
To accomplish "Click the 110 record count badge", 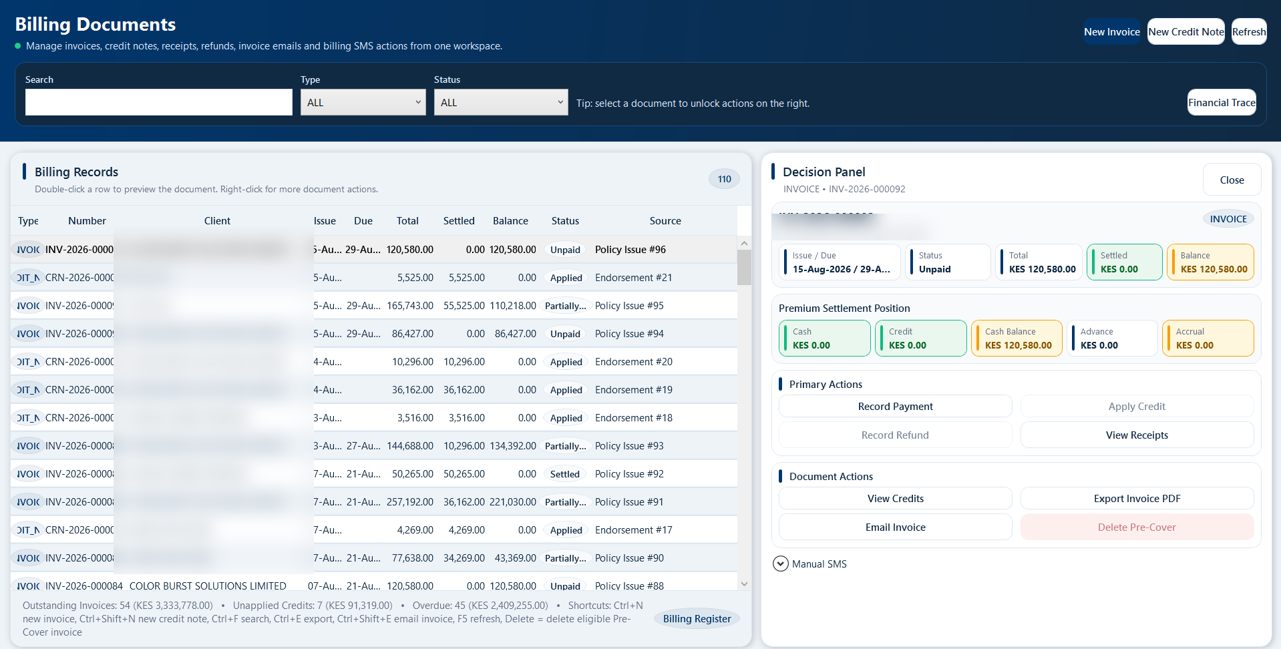I will point(724,179).
